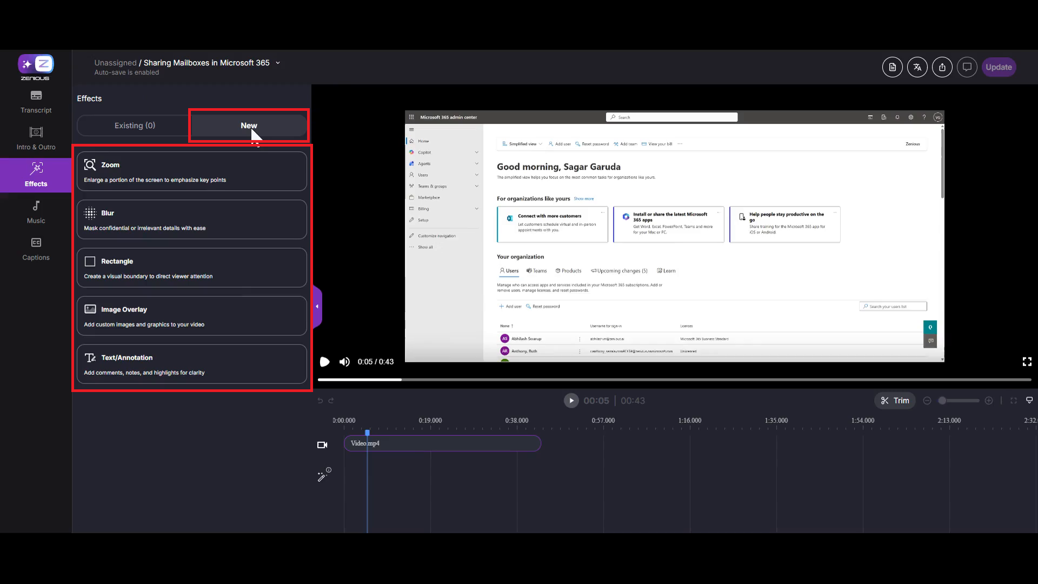Click the document notes icon in header
The width and height of the screenshot is (1038, 584).
(892, 67)
